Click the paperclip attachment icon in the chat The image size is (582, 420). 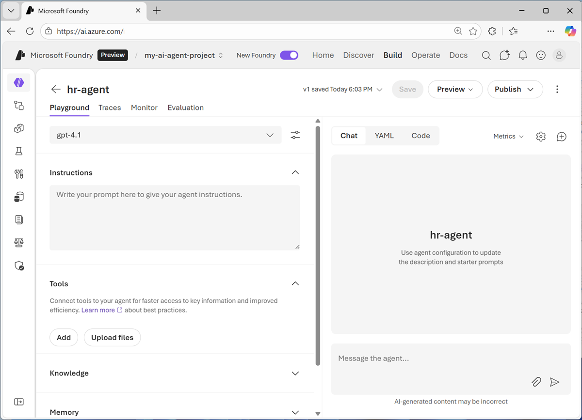(536, 382)
